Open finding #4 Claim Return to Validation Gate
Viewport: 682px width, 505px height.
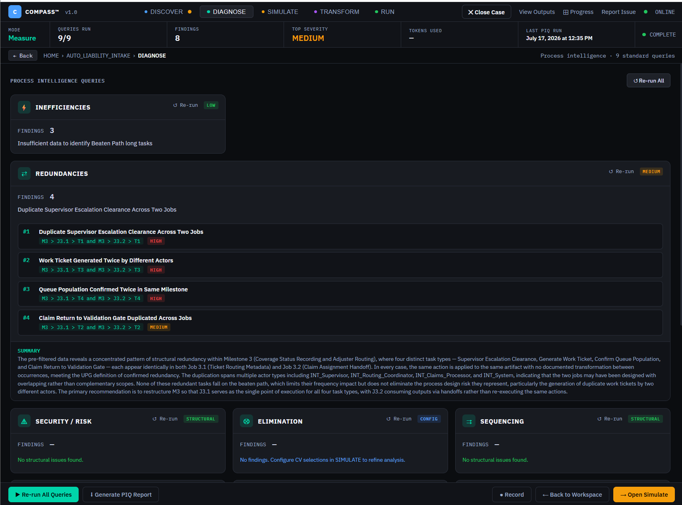pos(340,322)
